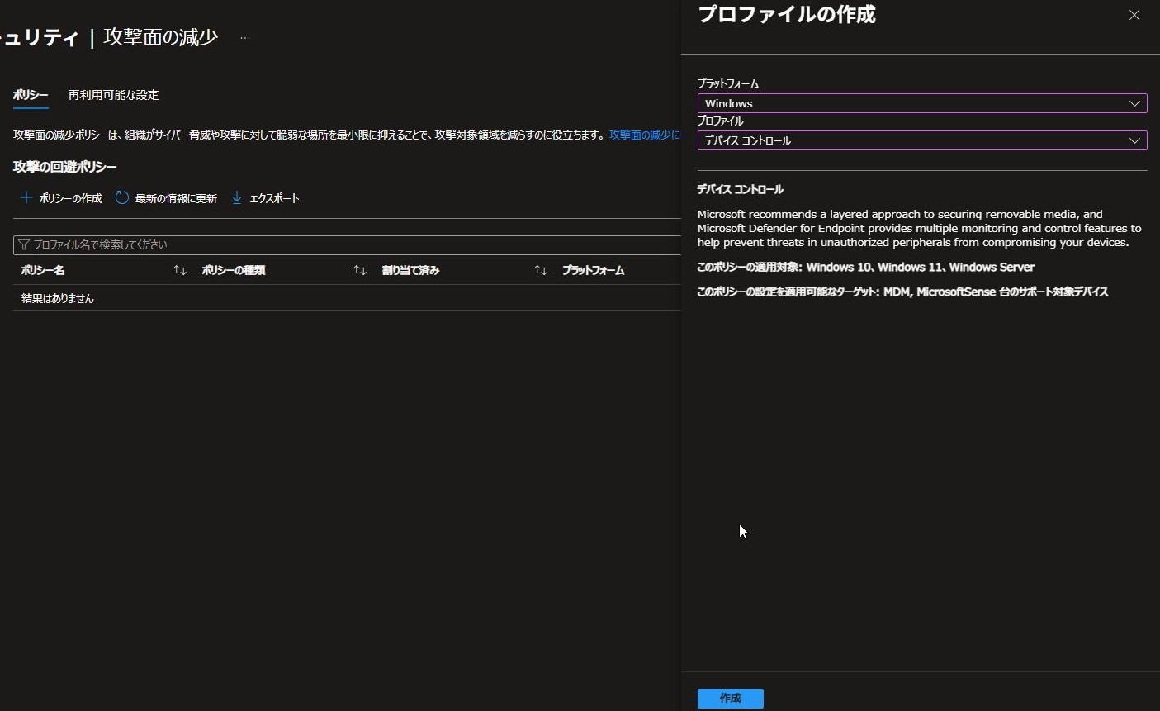
Task: Open the 攻撃面の減少に link
Action: coord(644,135)
